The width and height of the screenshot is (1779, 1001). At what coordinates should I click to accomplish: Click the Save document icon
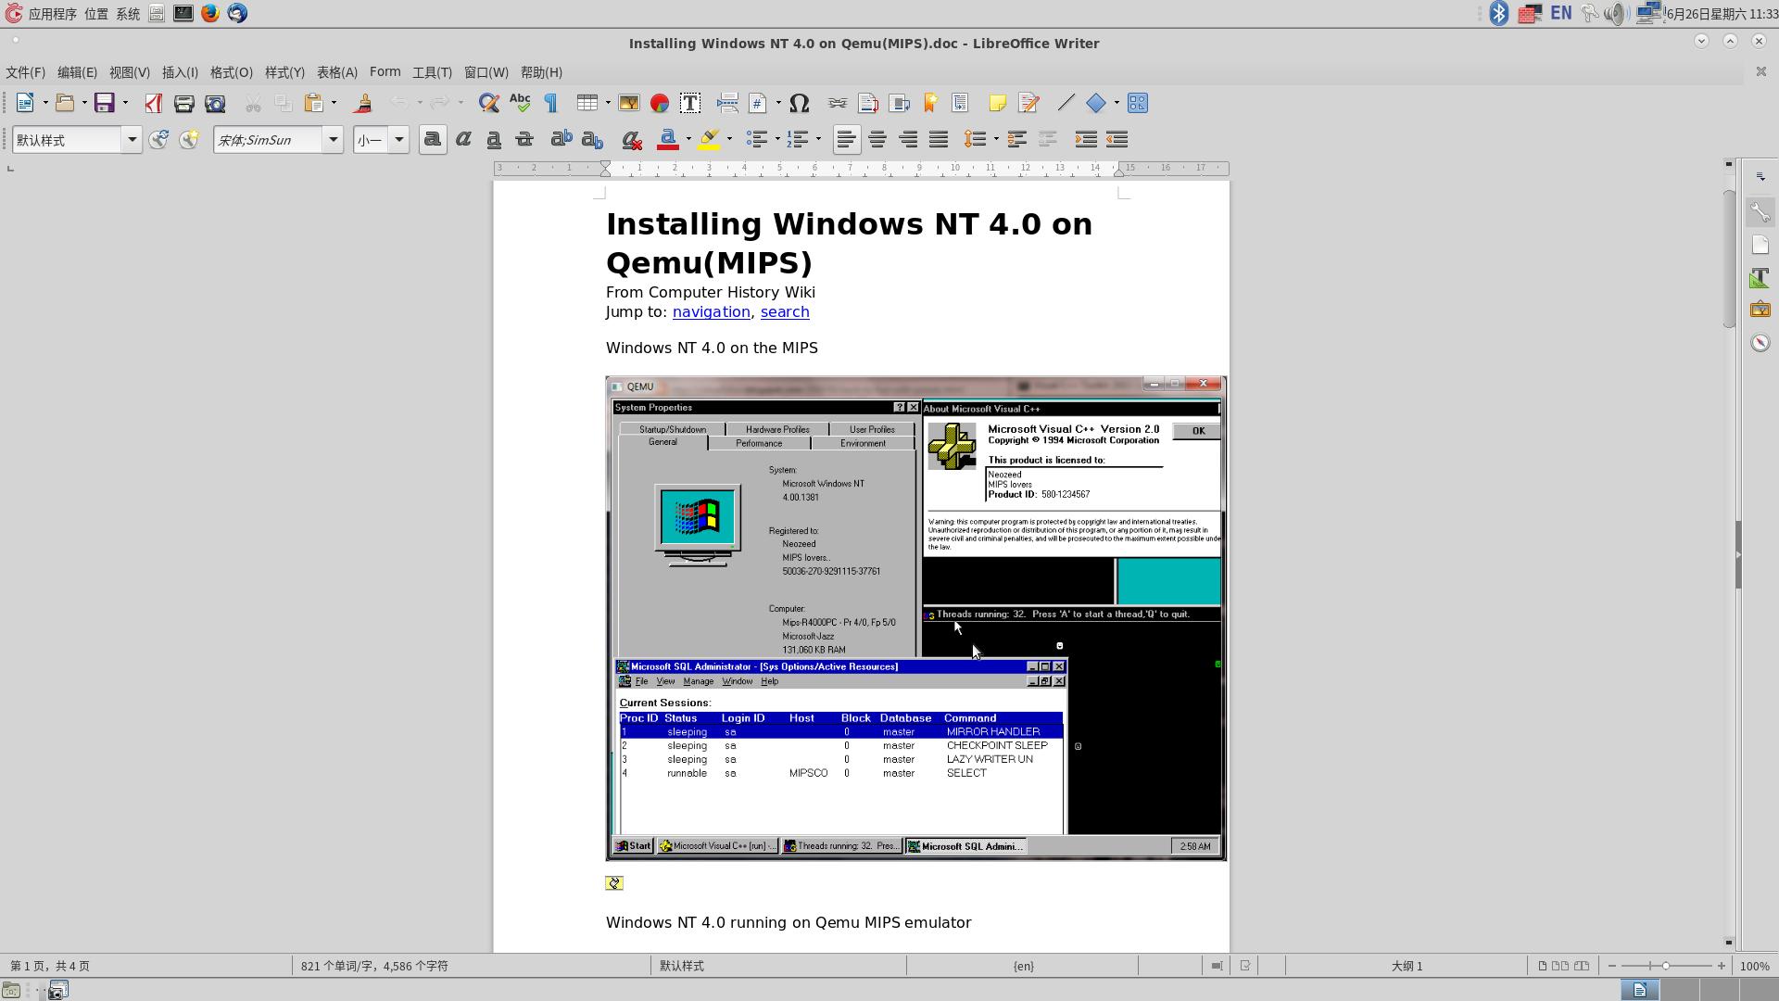click(x=104, y=103)
